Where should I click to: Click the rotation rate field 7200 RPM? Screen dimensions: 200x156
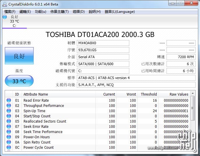click(181, 57)
